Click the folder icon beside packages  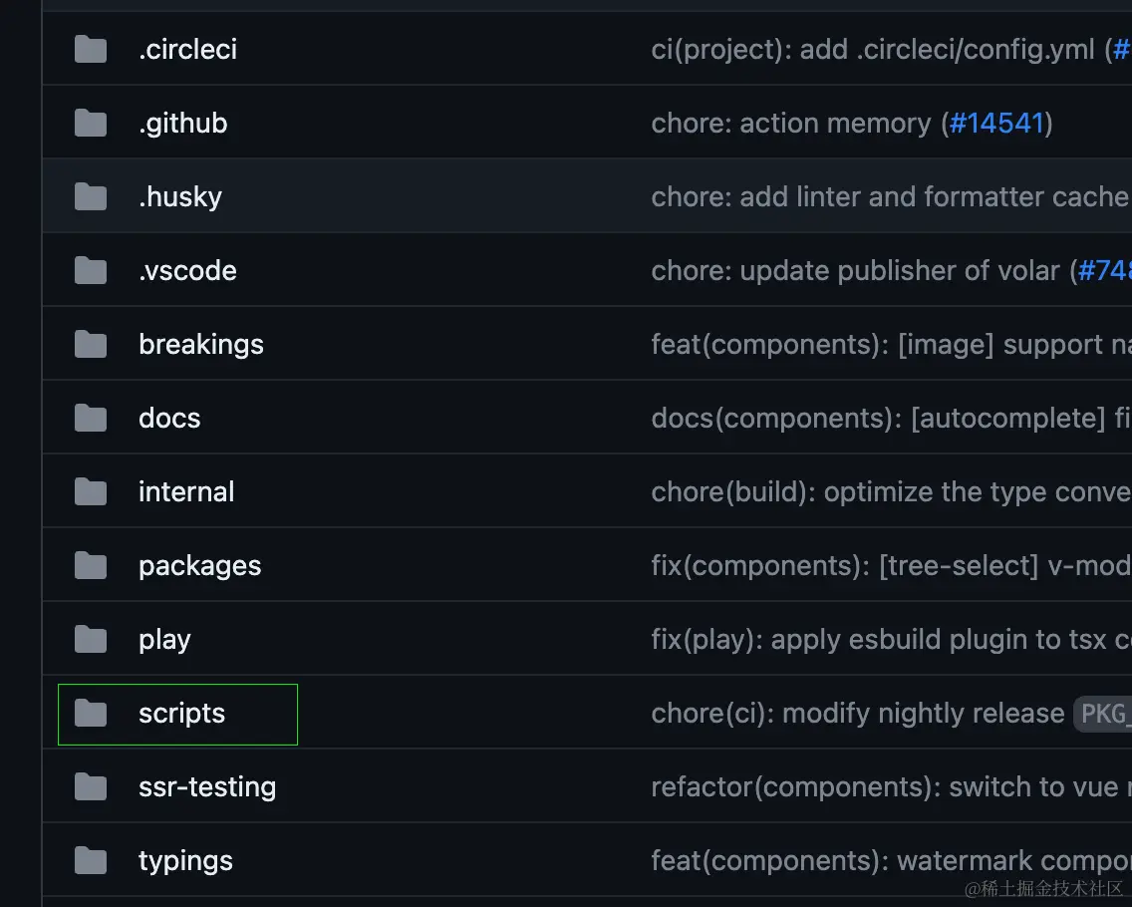click(91, 565)
